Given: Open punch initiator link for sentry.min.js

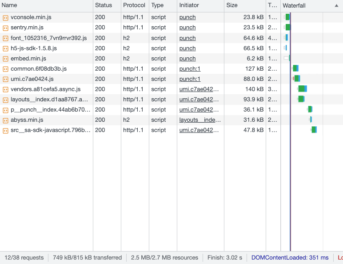Looking at the screenshot, I should tap(187, 28).
